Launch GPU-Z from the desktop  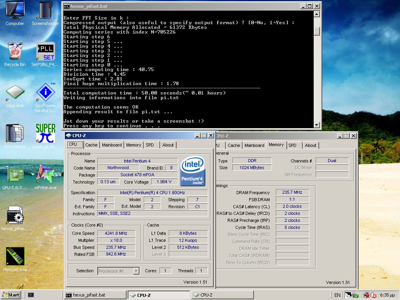coord(15,177)
